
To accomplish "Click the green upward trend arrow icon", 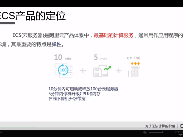I will (108, 68).
